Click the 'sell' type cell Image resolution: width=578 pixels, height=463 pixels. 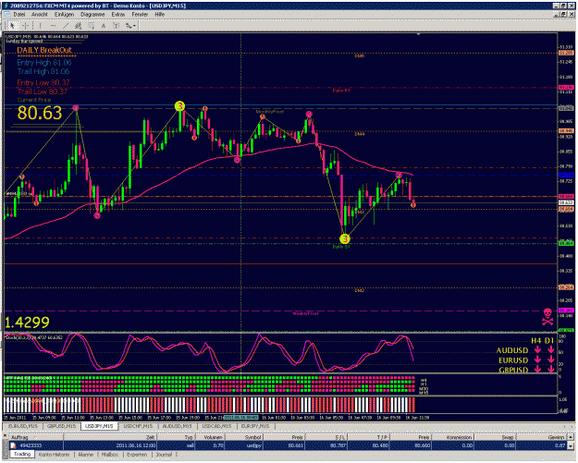(x=190, y=445)
